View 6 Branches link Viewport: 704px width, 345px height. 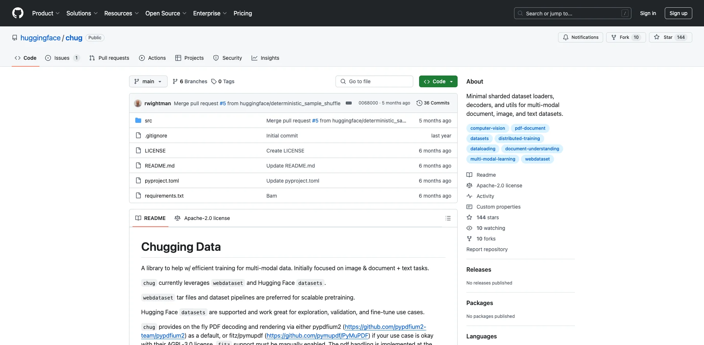point(190,81)
